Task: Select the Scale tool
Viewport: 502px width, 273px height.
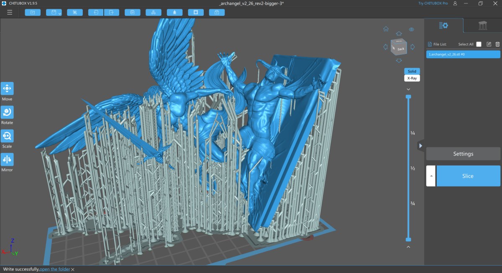Action: [x=7, y=136]
